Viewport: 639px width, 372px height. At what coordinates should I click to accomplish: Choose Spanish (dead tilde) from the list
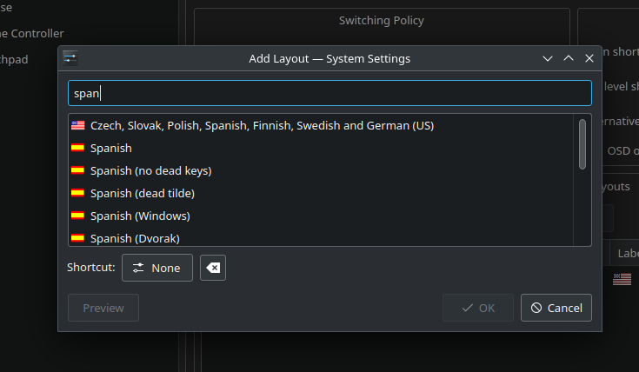(x=142, y=193)
